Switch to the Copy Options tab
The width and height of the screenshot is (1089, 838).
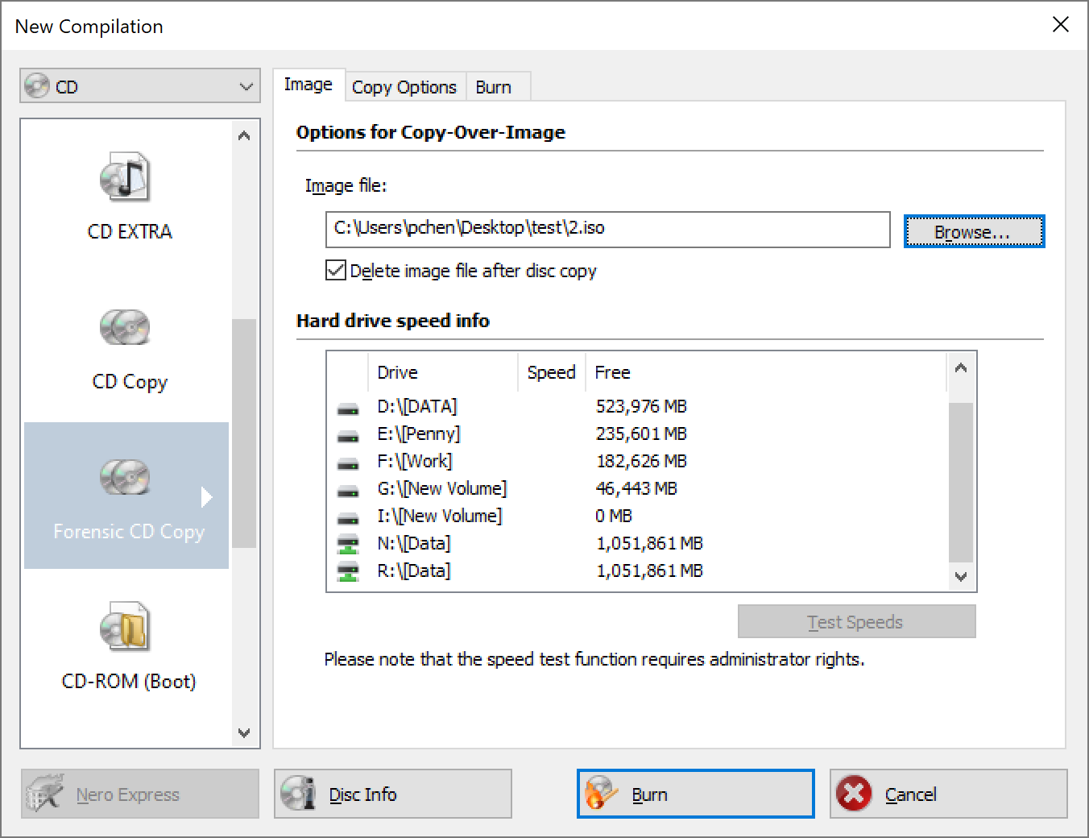click(404, 87)
